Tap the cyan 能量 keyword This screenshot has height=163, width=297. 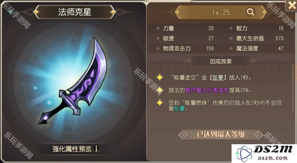pos(179,109)
